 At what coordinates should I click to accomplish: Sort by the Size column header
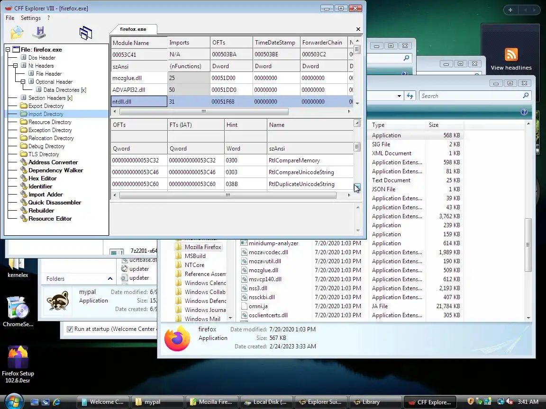click(445, 125)
